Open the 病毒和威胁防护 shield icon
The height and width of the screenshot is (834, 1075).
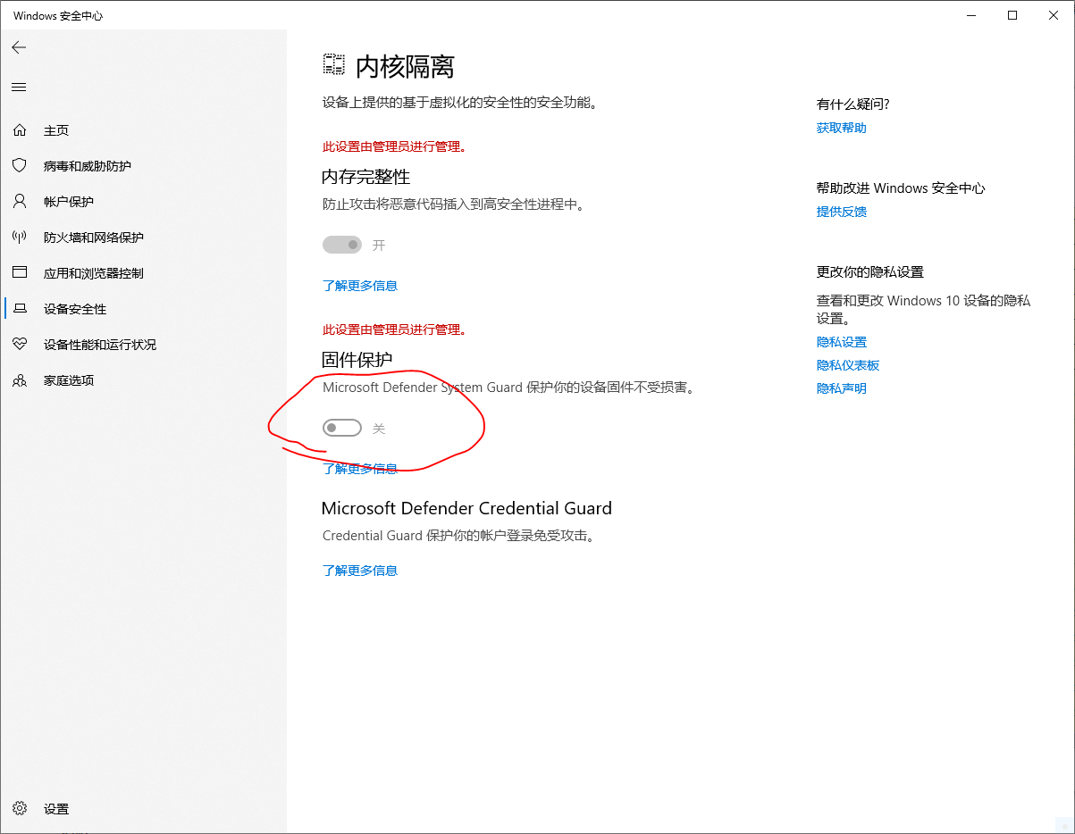tap(20, 165)
